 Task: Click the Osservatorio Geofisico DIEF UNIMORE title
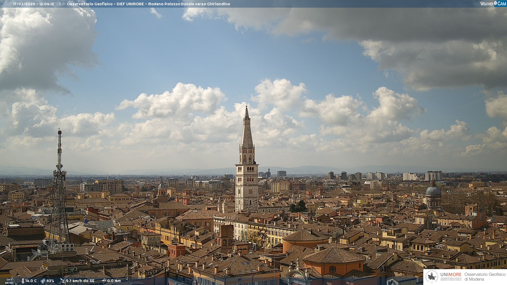[x=105, y=4]
